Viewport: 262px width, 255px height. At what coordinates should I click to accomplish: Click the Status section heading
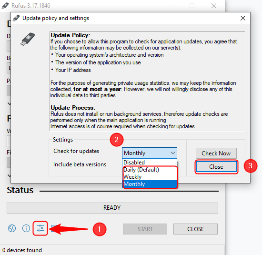[20, 190]
